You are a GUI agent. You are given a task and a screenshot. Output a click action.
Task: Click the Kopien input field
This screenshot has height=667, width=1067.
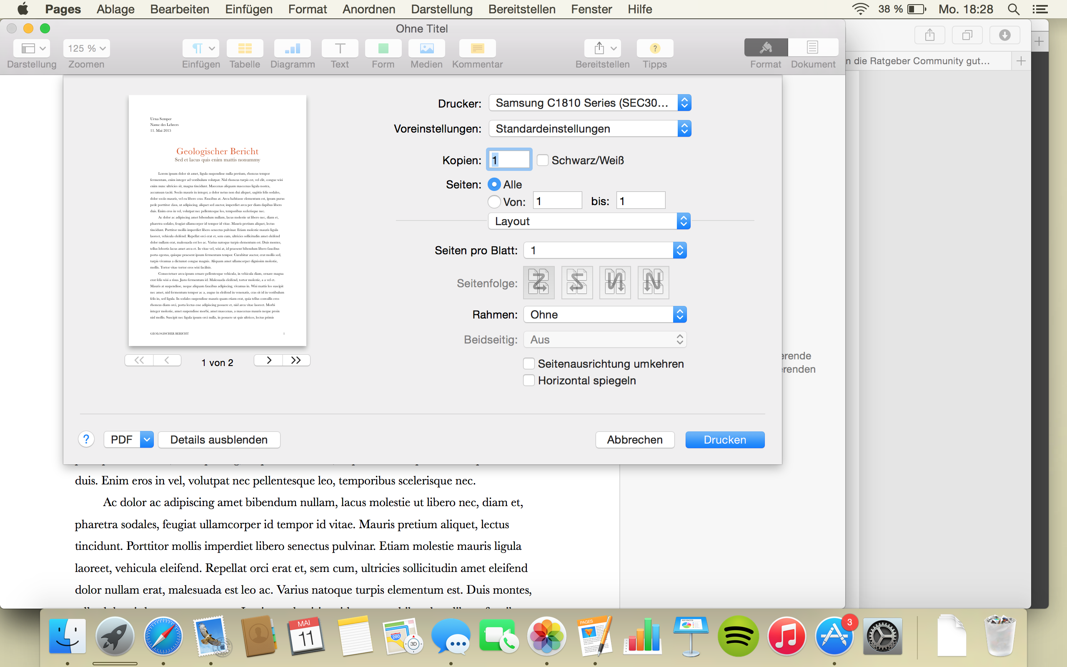point(508,159)
